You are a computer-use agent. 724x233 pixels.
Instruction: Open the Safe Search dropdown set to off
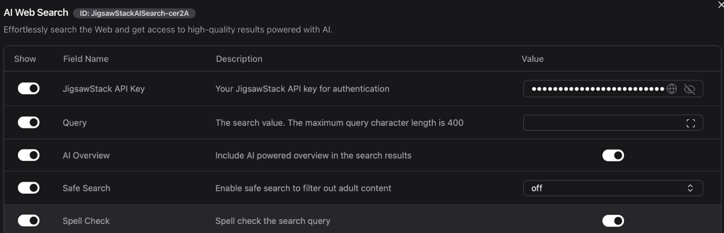603,188
